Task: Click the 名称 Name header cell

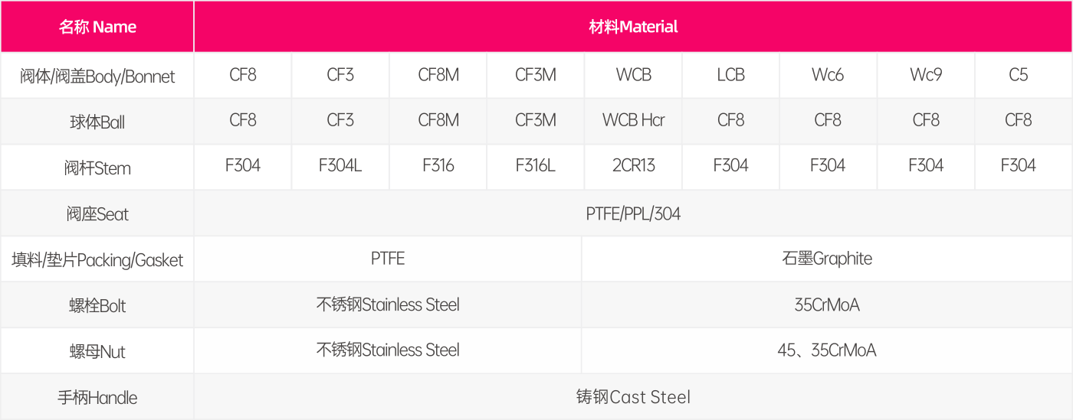Action: tap(97, 27)
